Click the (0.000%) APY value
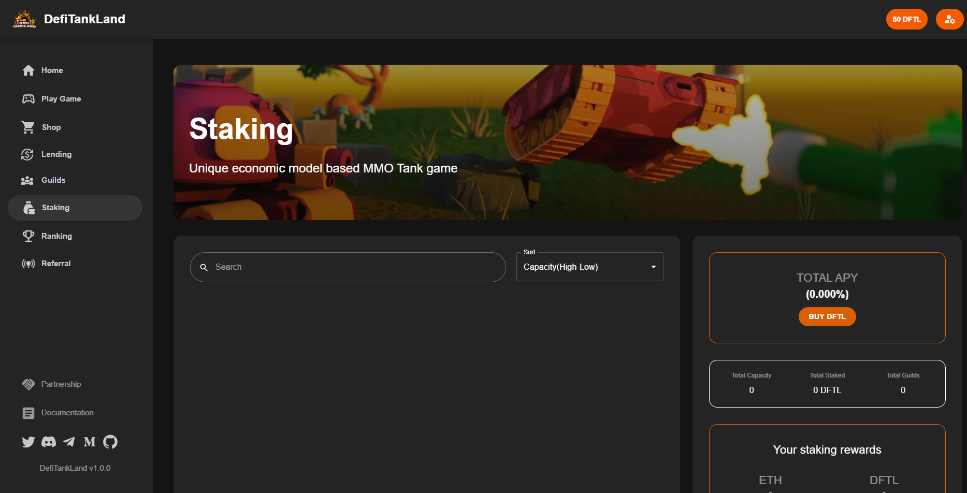The image size is (967, 493). coord(827,294)
